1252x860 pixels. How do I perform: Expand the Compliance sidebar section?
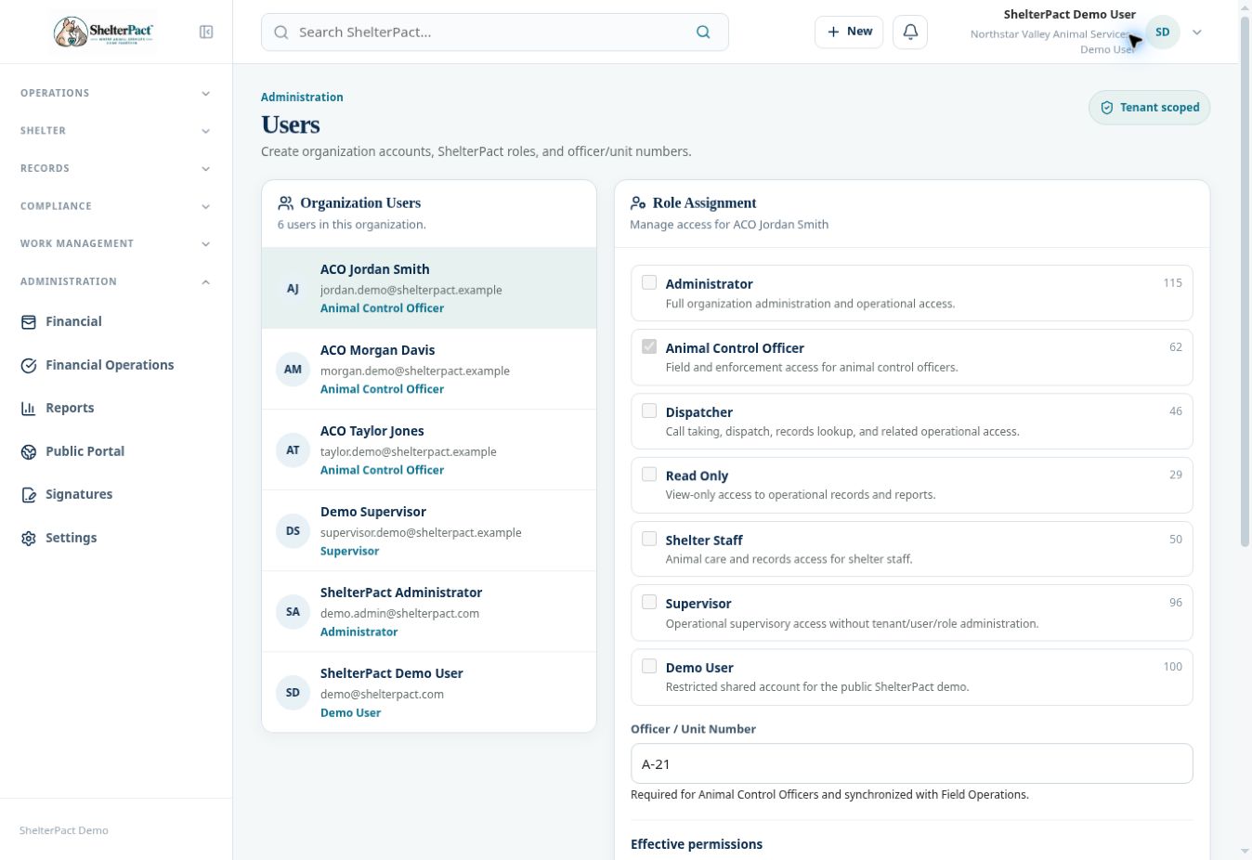(116, 206)
